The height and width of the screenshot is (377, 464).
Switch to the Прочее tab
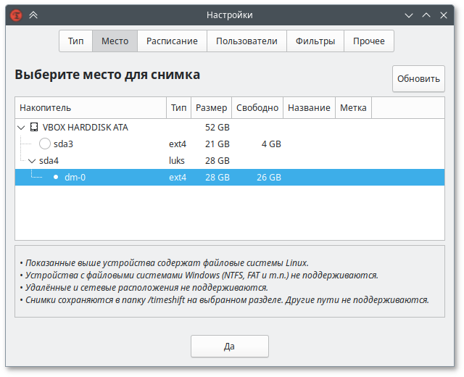point(369,41)
